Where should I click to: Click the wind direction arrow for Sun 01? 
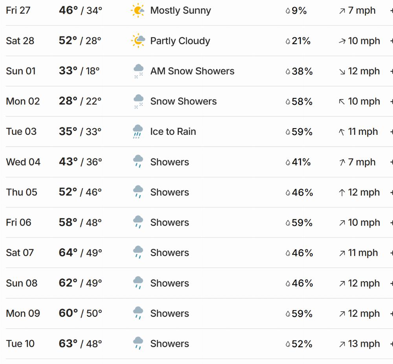[342, 72]
